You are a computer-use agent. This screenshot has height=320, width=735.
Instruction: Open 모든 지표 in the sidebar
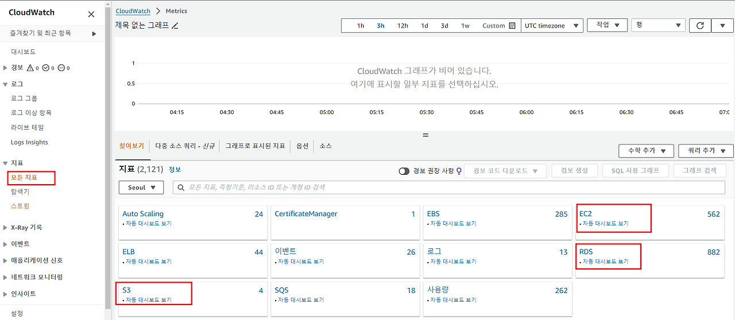click(24, 178)
